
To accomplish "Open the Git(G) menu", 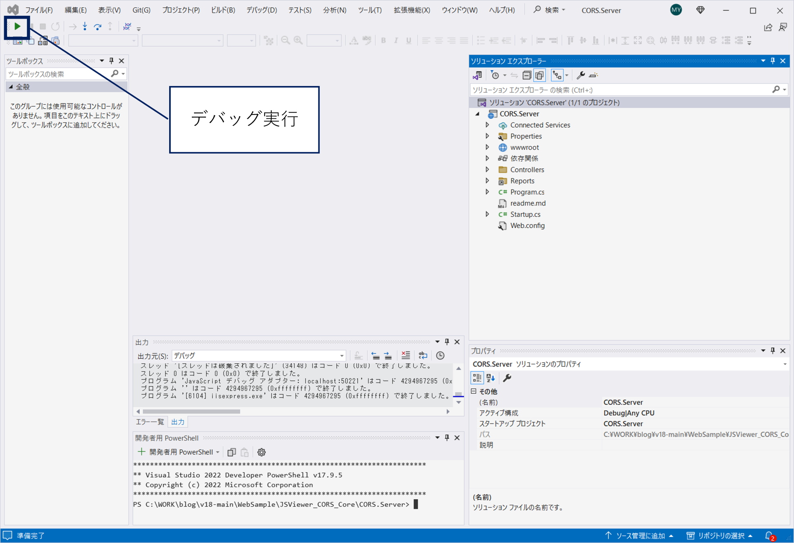I will (x=141, y=10).
